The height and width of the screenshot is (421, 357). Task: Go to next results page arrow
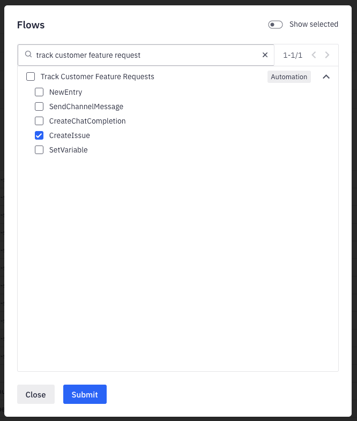click(x=328, y=55)
